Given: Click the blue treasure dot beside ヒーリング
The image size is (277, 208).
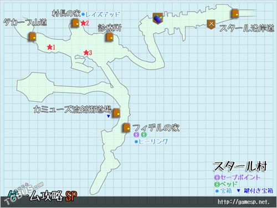Looking at the screenshot, I should coord(136,142).
